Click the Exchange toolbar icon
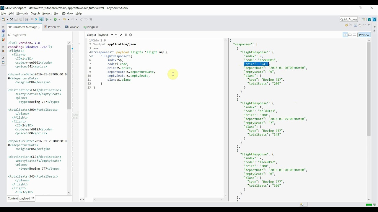 click(37, 19)
